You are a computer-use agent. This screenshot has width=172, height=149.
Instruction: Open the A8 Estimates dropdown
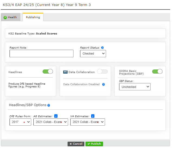[x=50, y=122]
